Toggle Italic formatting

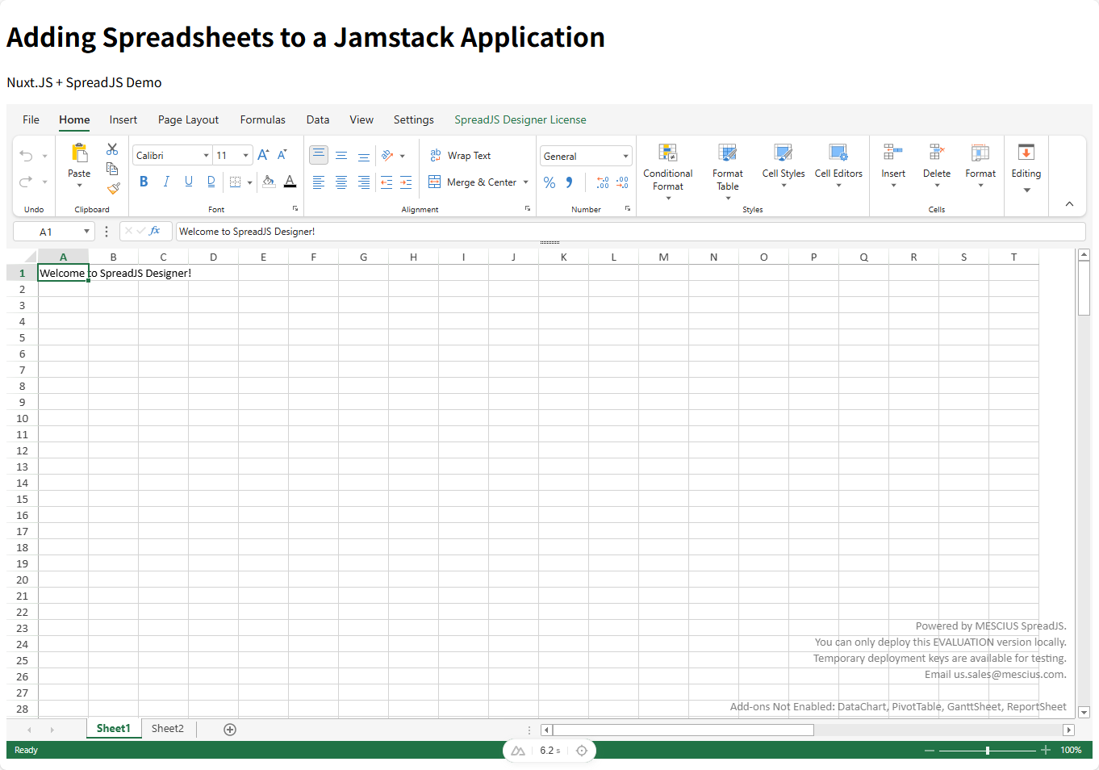pos(166,182)
